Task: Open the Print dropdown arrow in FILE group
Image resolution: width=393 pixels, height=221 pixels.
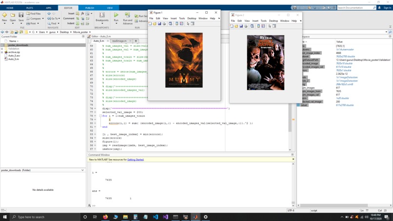Action: (38, 23)
